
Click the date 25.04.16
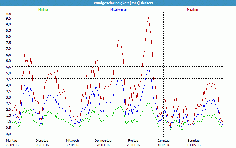12,145
